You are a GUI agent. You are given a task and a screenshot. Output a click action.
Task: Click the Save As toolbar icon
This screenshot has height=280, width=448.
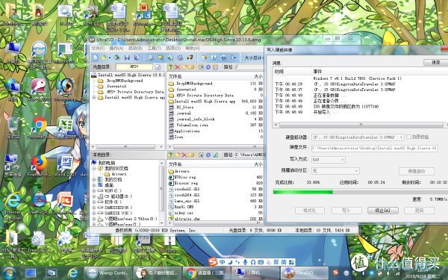[x=137, y=57]
